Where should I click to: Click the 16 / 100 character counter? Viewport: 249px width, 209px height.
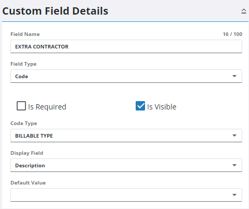click(x=232, y=34)
